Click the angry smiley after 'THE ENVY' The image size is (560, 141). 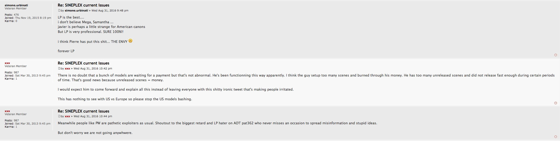[130, 41]
